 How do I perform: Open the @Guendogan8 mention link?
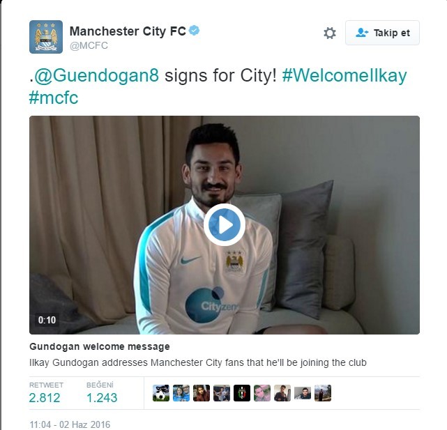coord(96,75)
